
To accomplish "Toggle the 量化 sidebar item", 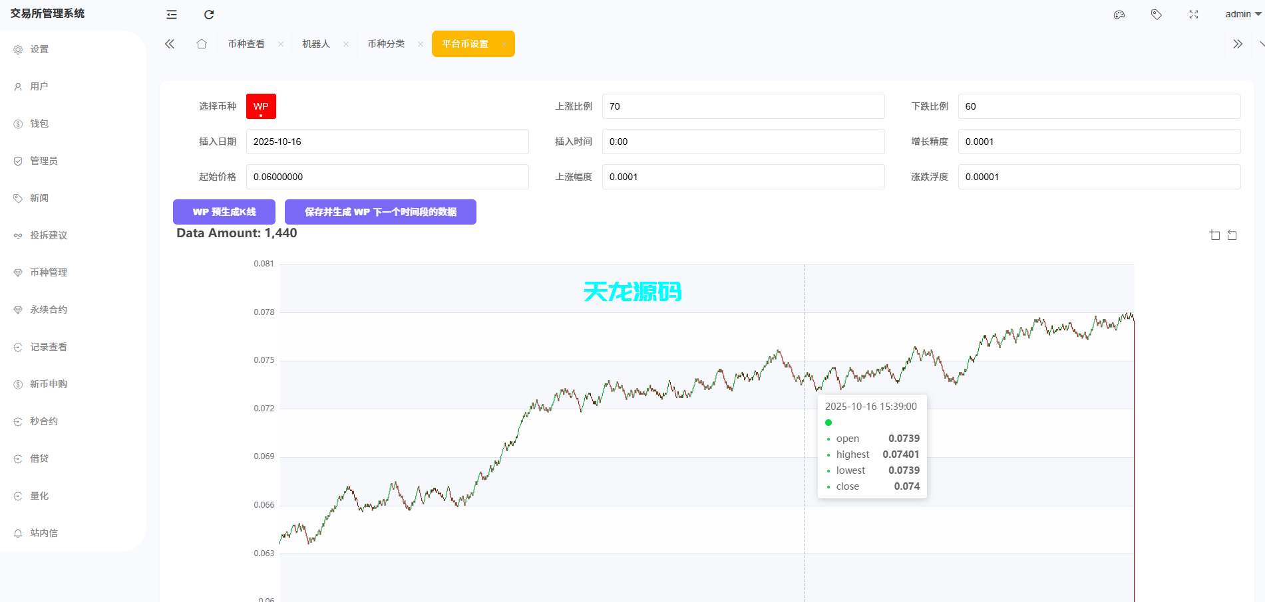I will point(41,495).
